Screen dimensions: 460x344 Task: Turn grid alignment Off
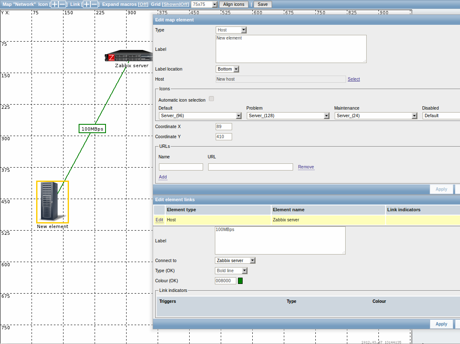point(184,4)
